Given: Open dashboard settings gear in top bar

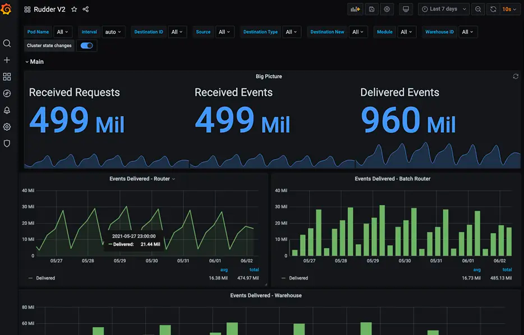Looking at the screenshot, I should (387, 10).
